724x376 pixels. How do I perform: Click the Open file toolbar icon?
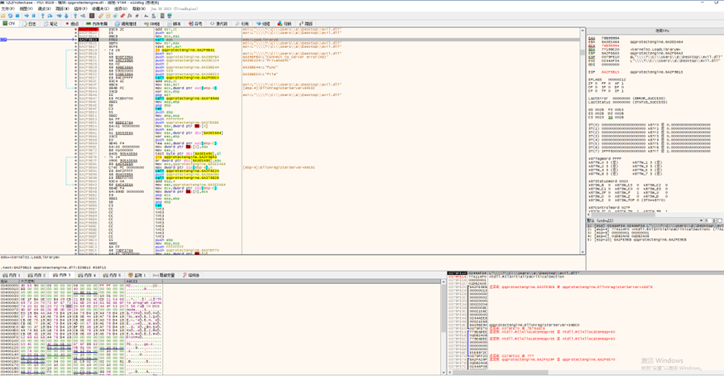point(3,16)
